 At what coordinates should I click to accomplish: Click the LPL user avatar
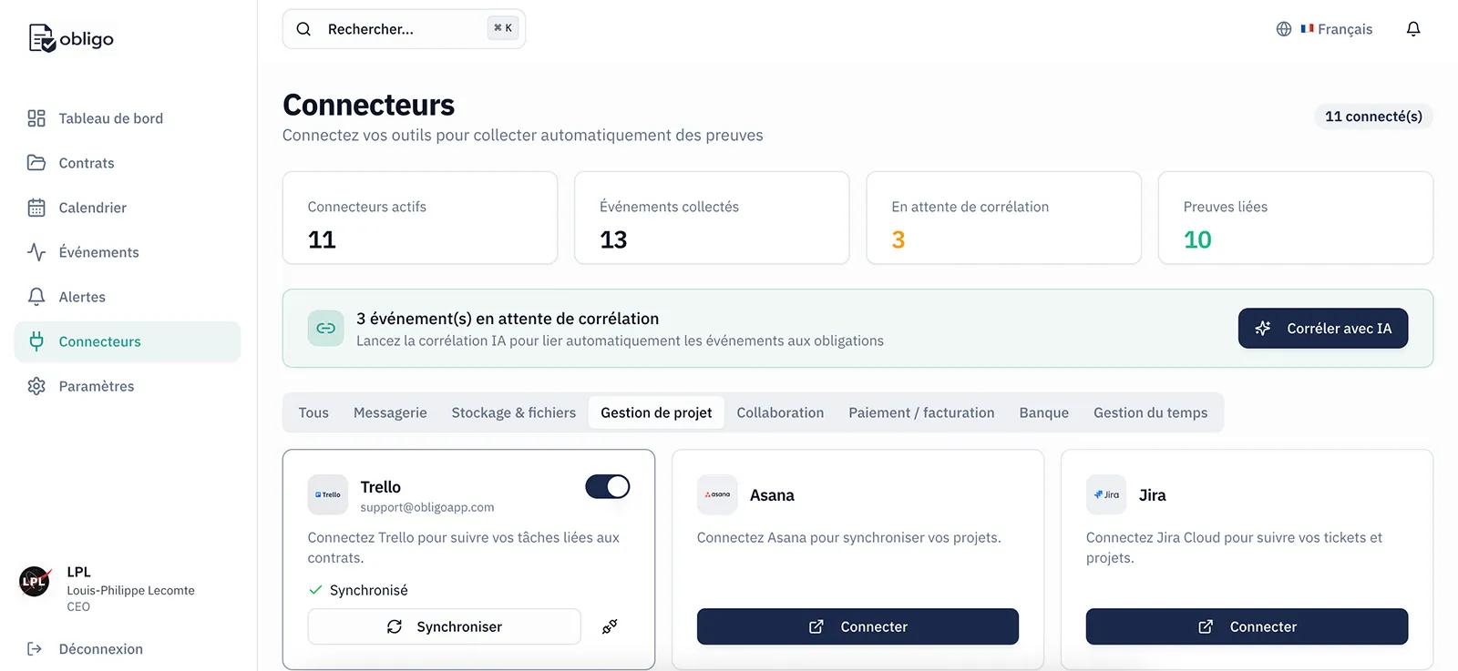coord(35,581)
